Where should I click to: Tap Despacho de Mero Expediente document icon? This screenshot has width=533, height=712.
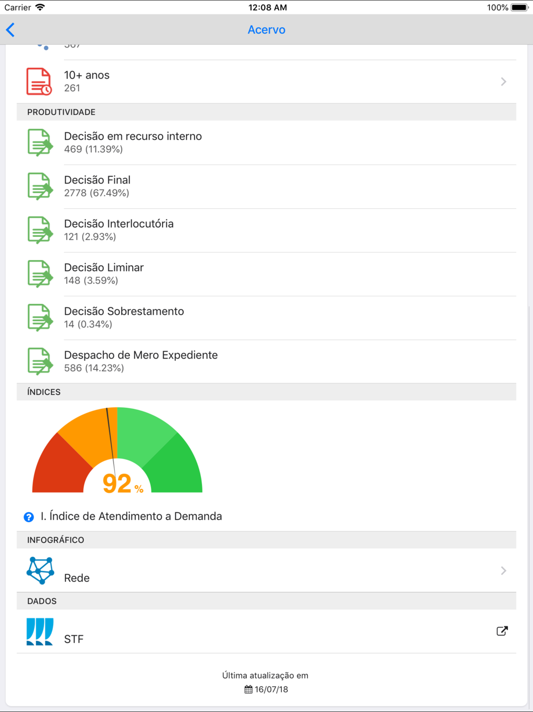pos(41,361)
